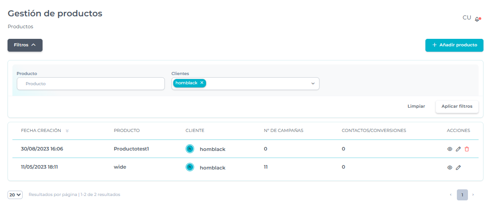Screen dimensions: 491x207
Task: Sort by Fecha Creación column
Action: pos(67,131)
